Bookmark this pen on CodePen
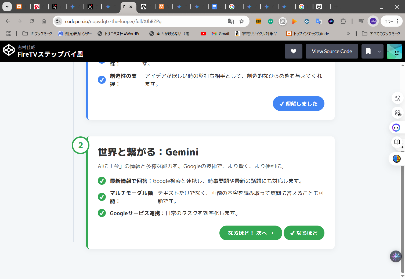This screenshot has width=405, height=279. 368,51
